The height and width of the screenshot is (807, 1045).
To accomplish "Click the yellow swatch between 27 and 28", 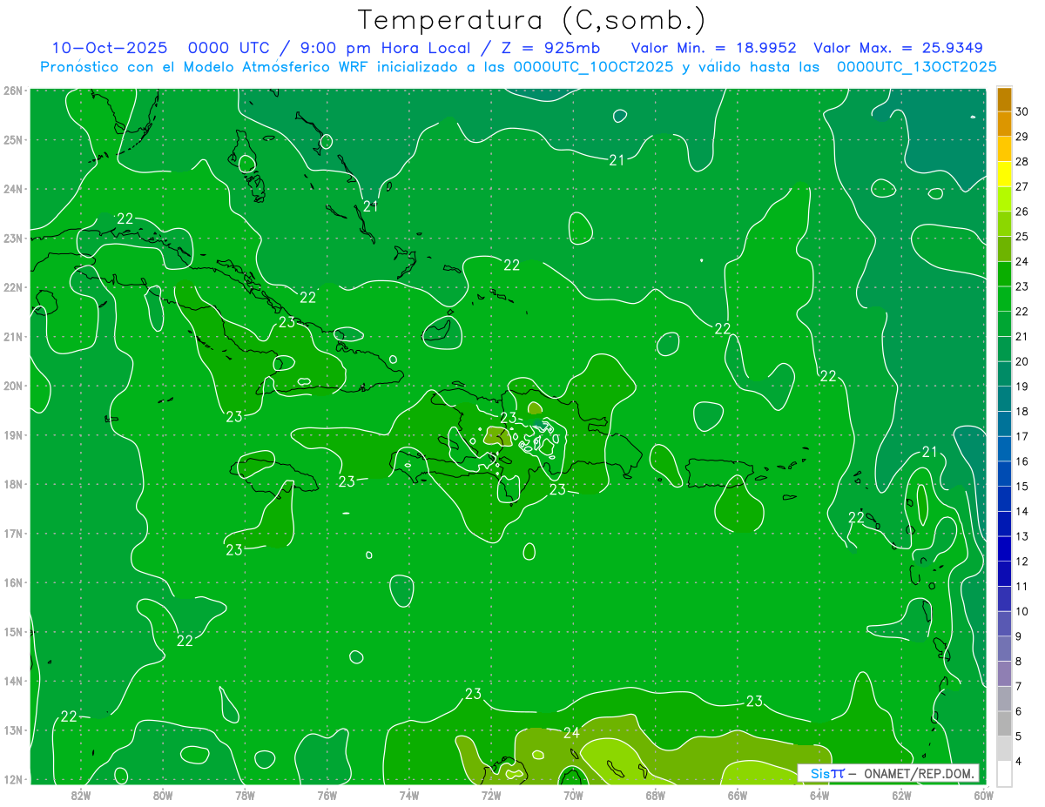I will pos(1004,174).
